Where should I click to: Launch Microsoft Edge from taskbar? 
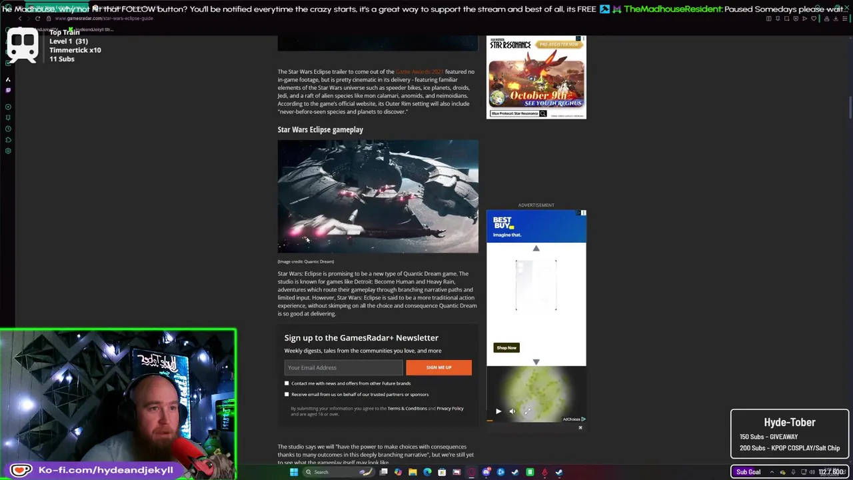pos(427,472)
